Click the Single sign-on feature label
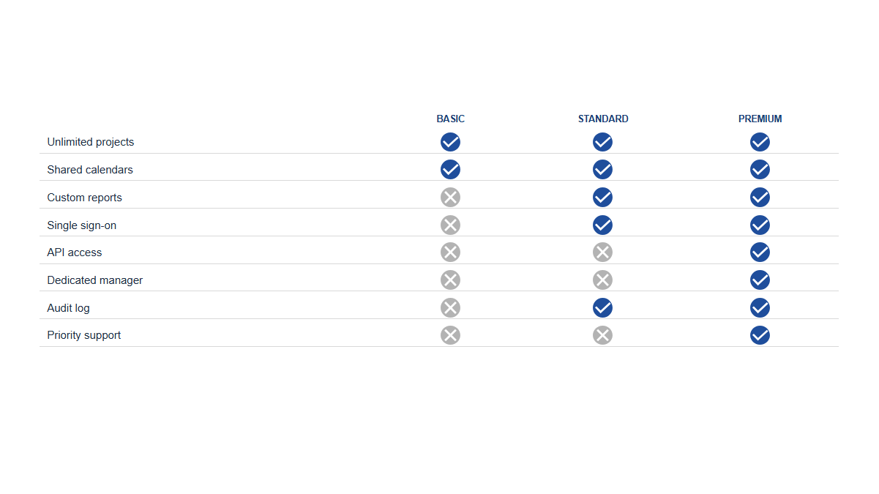Image resolution: width=879 pixels, height=494 pixels. tap(82, 225)
